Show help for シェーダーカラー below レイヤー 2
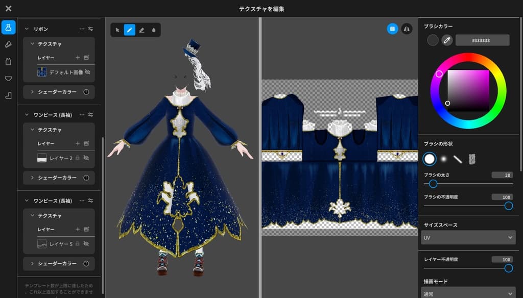The width and height of the screenshot is (523, 298). (86, 178)
